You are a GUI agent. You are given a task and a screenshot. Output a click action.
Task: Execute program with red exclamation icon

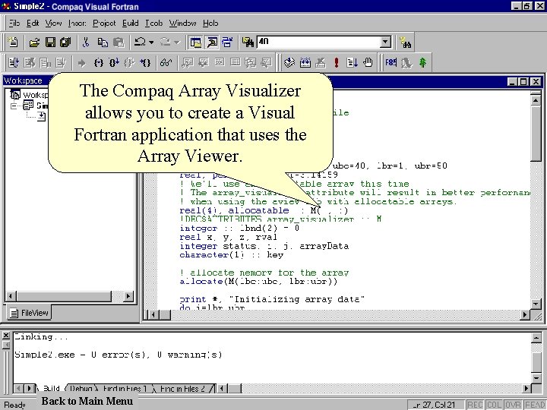point(337,63)
